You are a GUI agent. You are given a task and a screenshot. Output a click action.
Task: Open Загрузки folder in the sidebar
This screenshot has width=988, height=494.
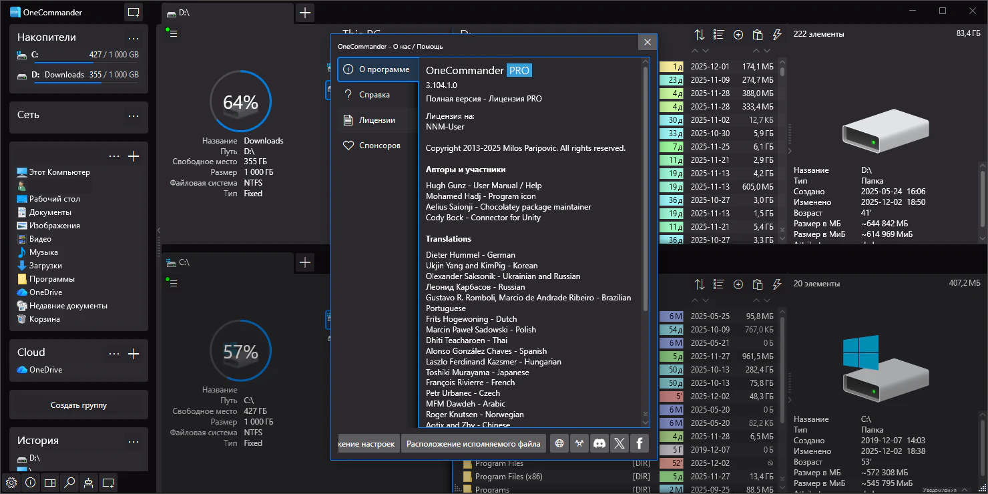point(45,266)
